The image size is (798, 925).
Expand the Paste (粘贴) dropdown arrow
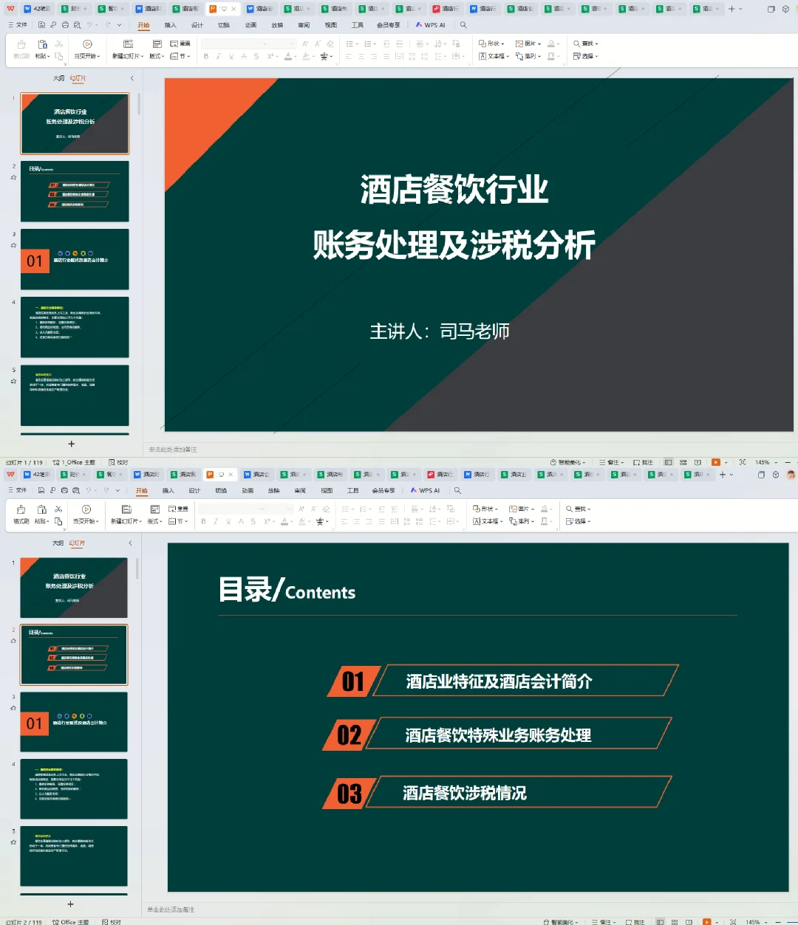tap(48, 55)
